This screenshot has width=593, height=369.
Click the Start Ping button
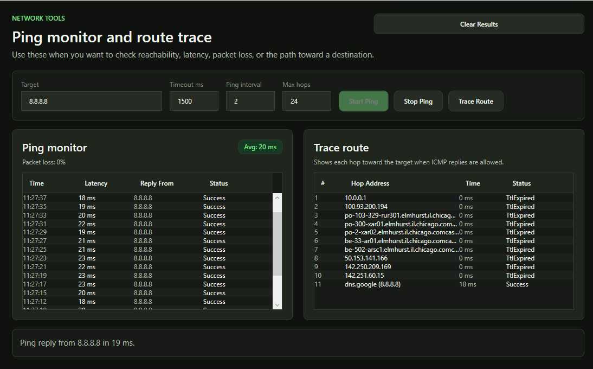click(x=363, y=101)
